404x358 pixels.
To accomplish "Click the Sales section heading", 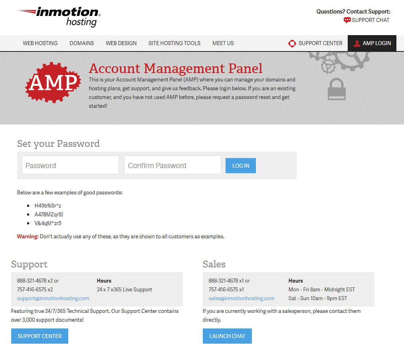I will [214, 264].
